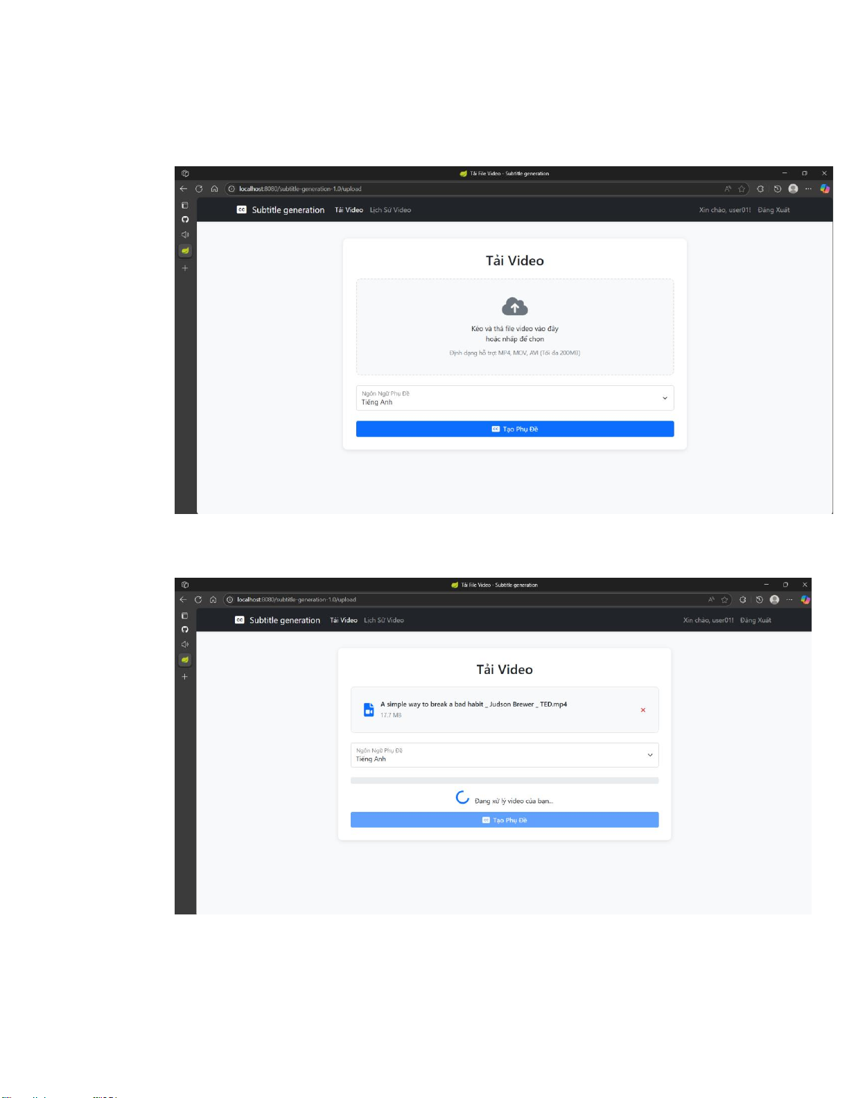Select the 'Tải Video' tab in the processing window
Screen dimensions: 849x1098
click(x=344, y=621)
